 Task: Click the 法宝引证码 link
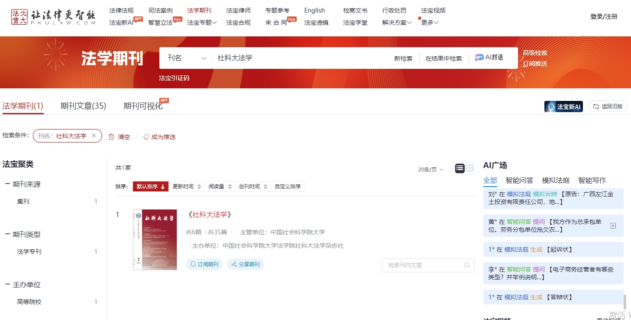point(174,78)
